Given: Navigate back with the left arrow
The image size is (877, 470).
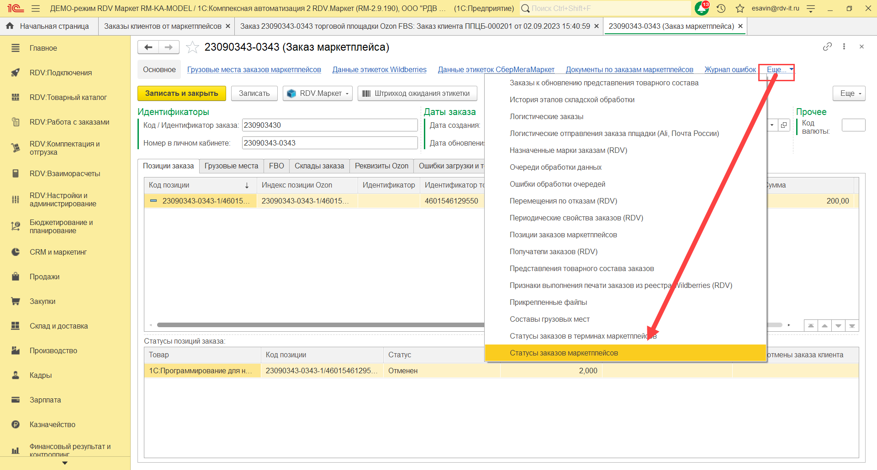Looking at the screenshot, I should 148,47.
